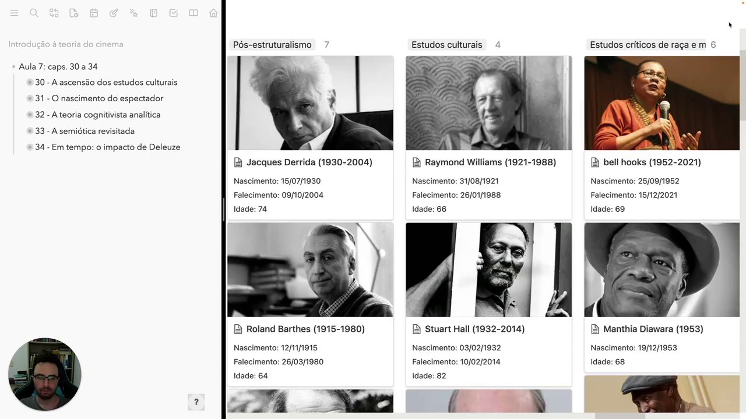Click 'Idade: 74' on Derrida card
Viewport: 746px width, 419px height.
250,209
